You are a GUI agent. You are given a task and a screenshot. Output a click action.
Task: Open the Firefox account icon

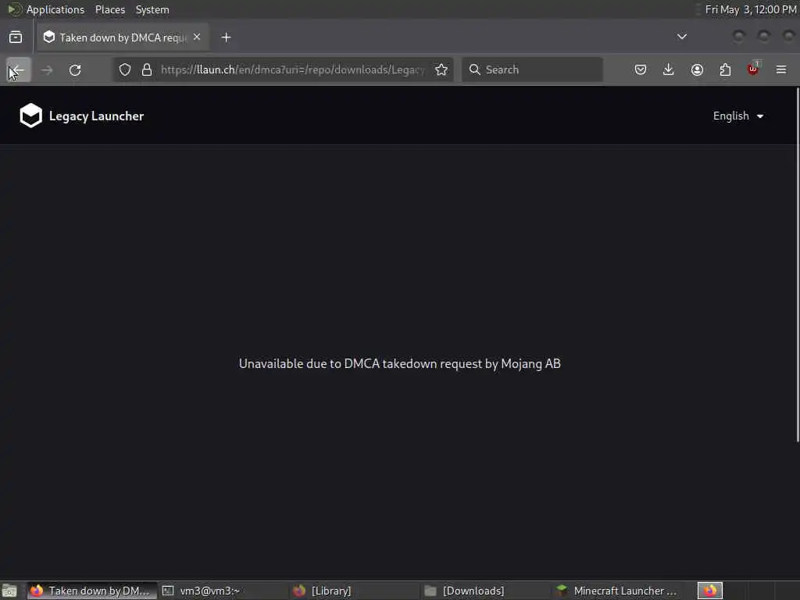click(x=697, y=70)
